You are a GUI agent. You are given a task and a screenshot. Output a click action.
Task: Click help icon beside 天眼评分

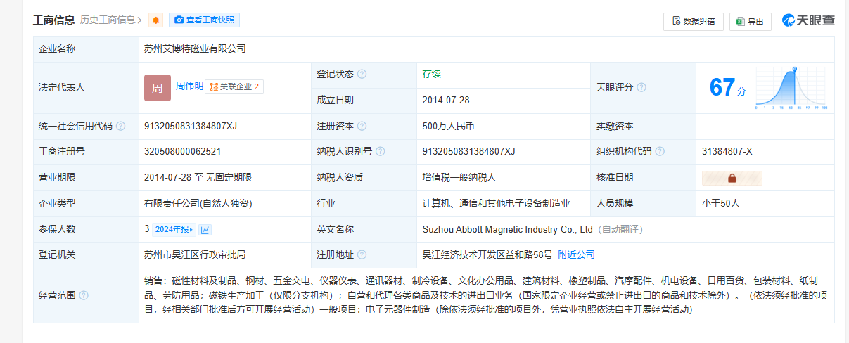tap(641, 87)
